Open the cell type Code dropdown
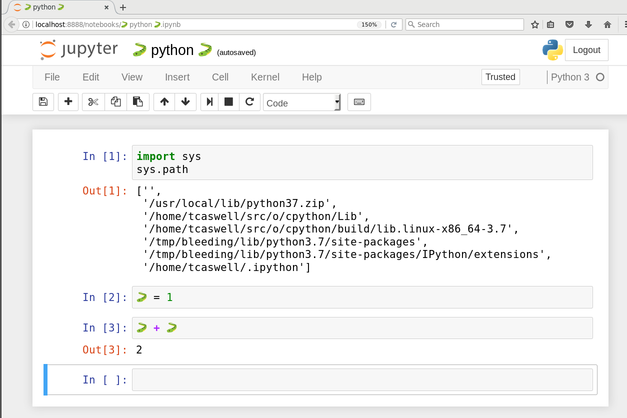Viewport: 627px width, 418px height. click(302, 102)
